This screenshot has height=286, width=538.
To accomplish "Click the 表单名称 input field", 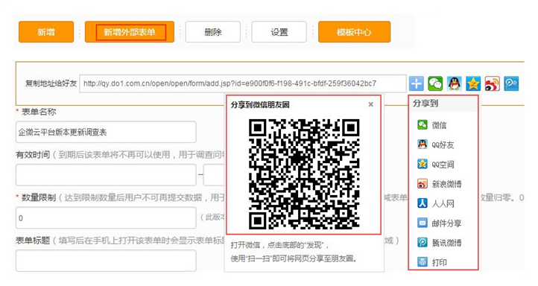I will (106, 132).
